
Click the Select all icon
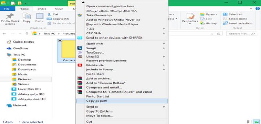pos(225,14)
